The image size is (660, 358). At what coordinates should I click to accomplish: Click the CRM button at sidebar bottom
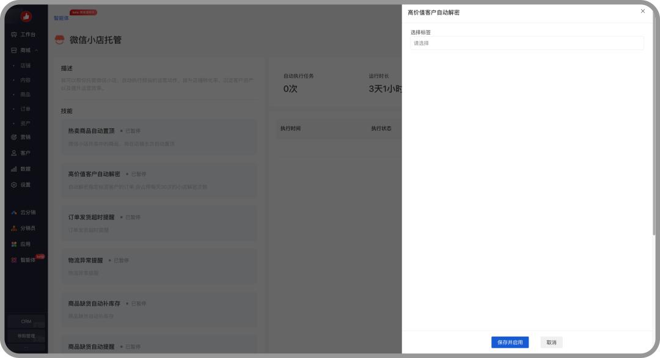pos(26,321)
